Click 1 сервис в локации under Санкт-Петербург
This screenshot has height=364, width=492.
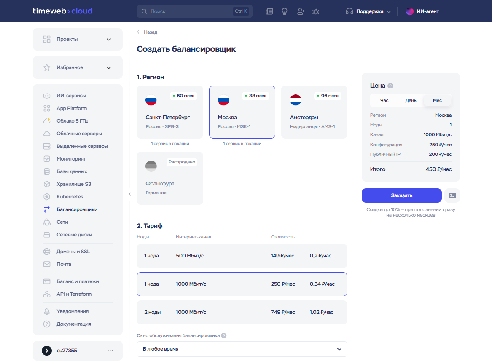pyautogui.click(x=170, y=144)
